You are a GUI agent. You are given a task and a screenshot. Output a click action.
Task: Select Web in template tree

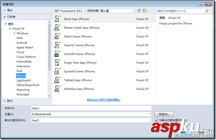20,38
